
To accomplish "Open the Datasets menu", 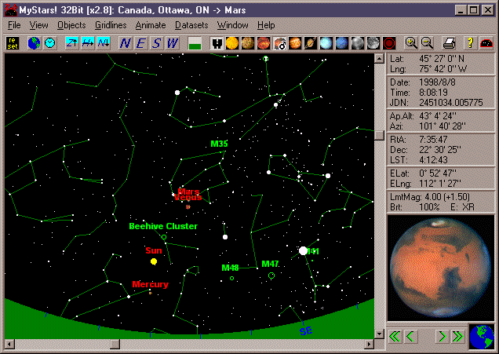I will point(191,25).
